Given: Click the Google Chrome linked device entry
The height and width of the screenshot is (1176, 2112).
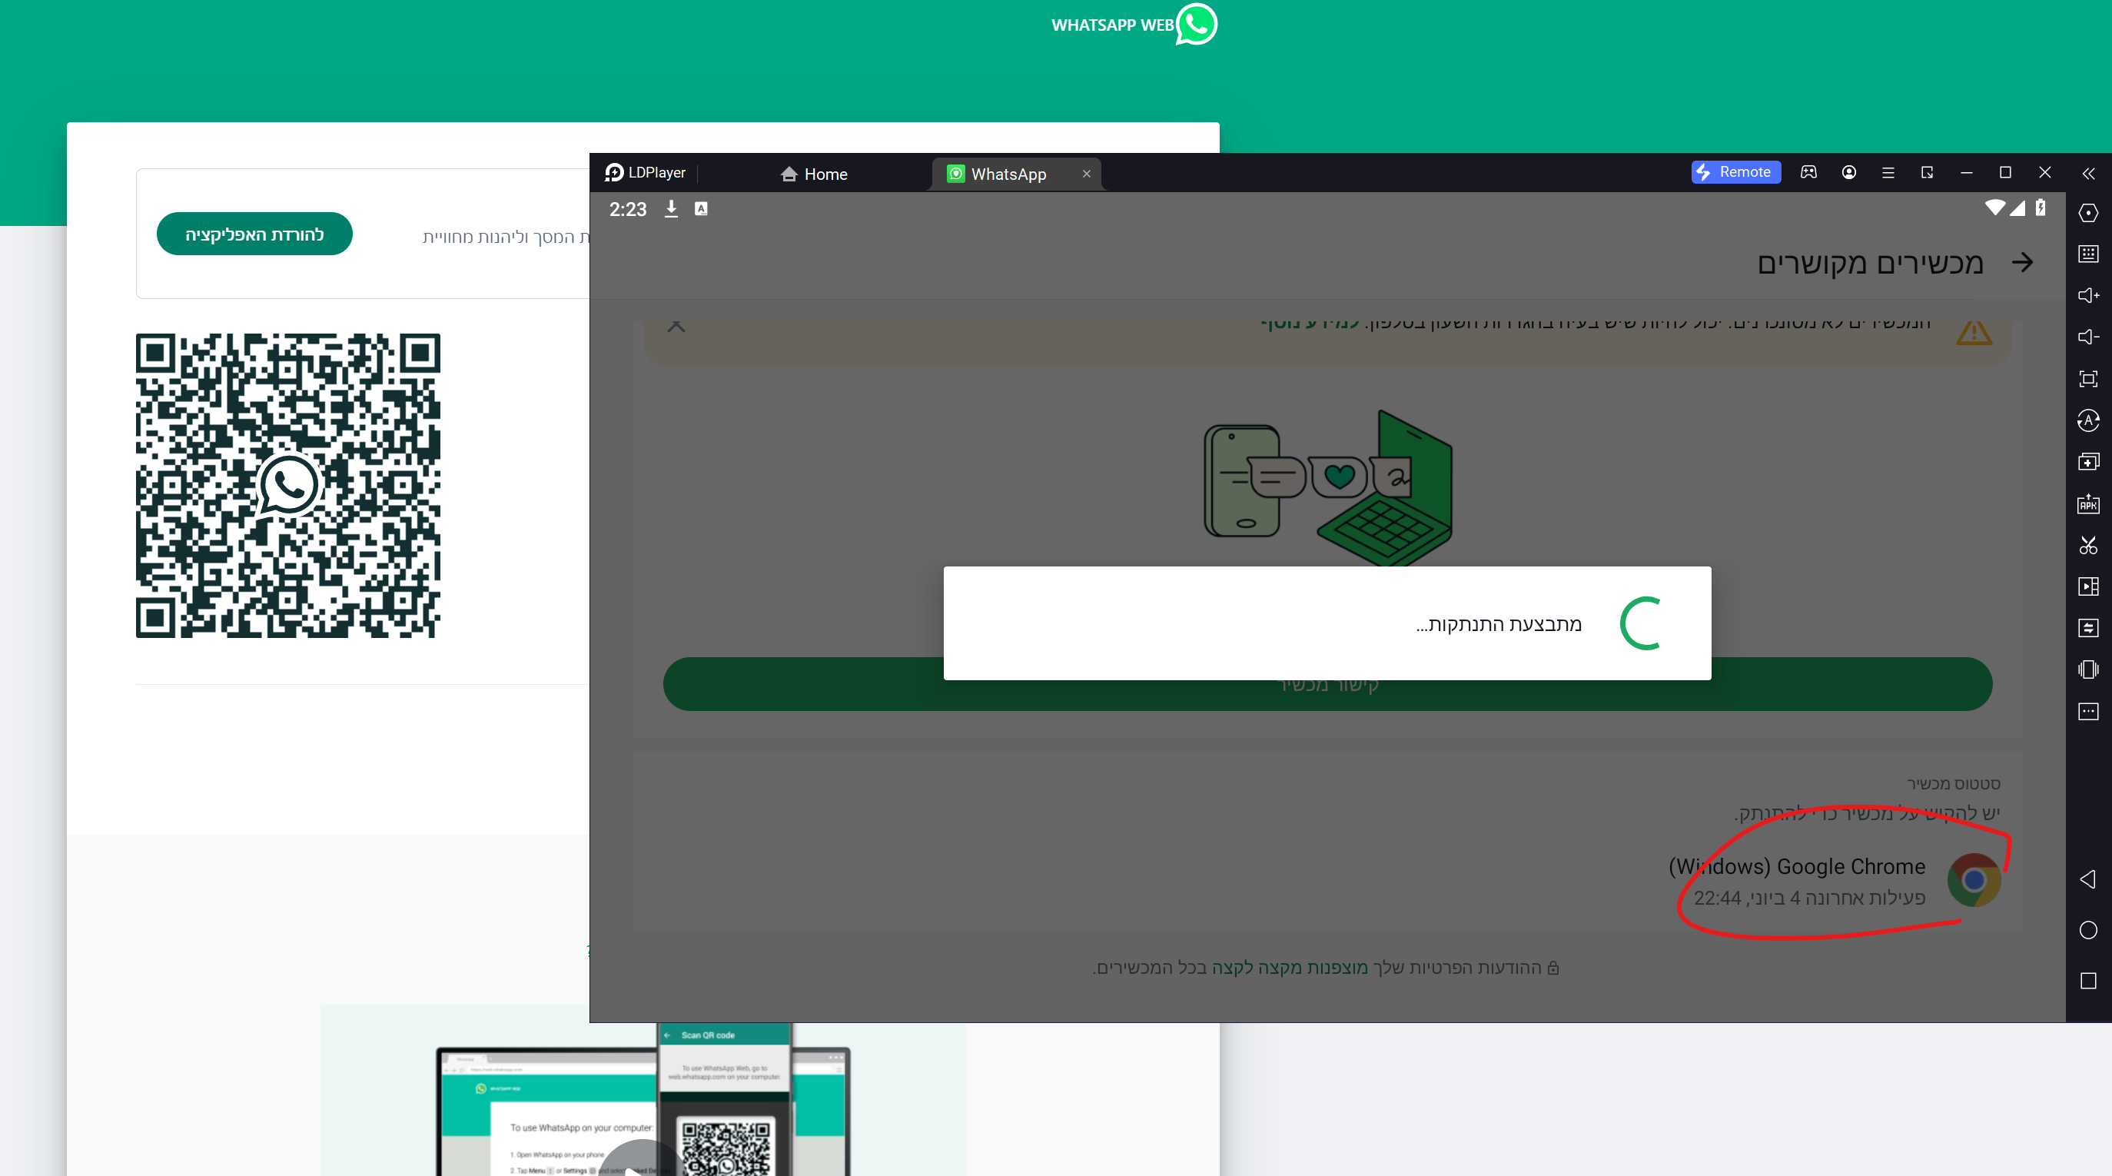Looking at the screenshot, I should pos(1833,881).
